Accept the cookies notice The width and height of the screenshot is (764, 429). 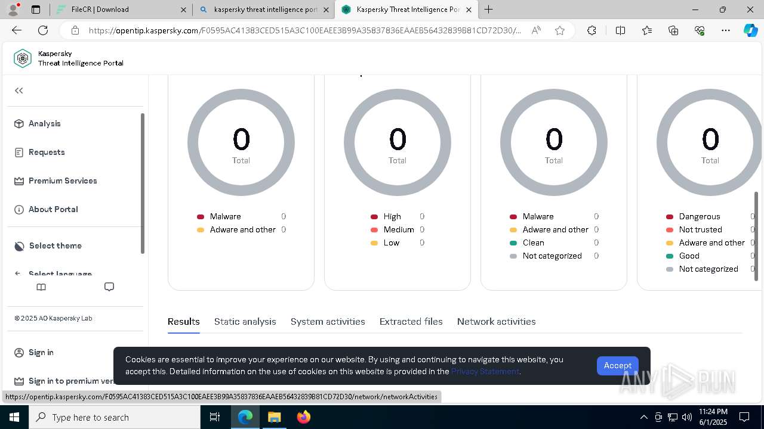(x=618, y=365)
